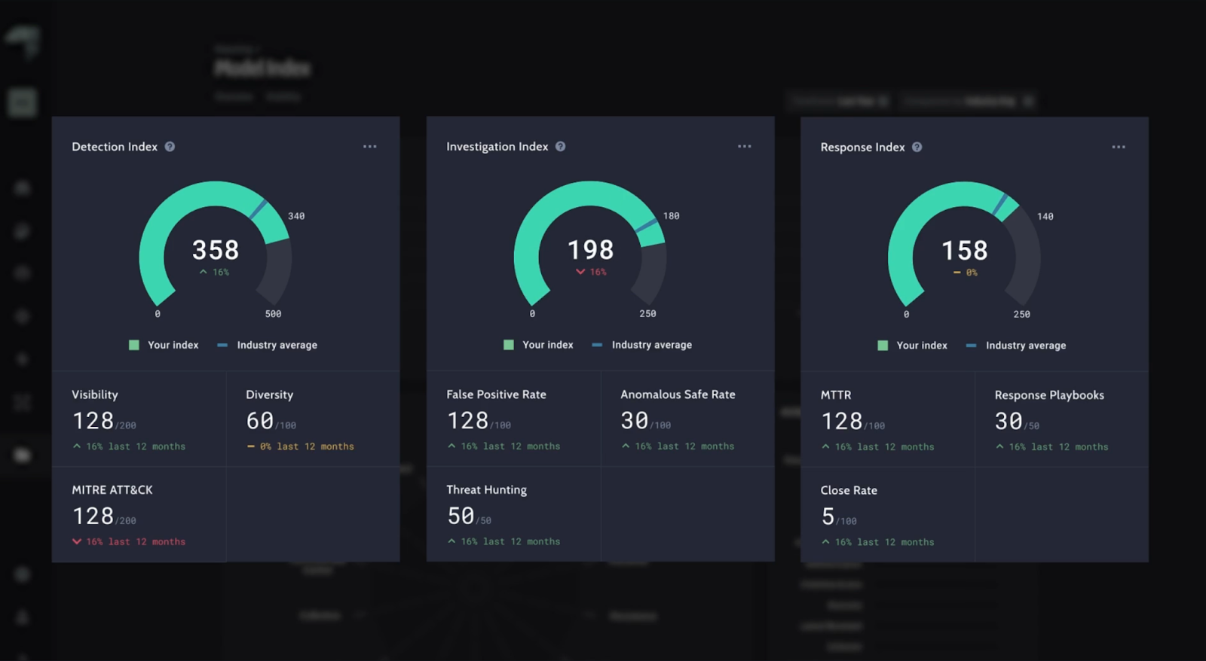Click the Response Index help icon

pyautogui.click(x=917, y=148)
